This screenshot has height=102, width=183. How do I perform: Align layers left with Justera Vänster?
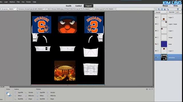coord(29,92)
